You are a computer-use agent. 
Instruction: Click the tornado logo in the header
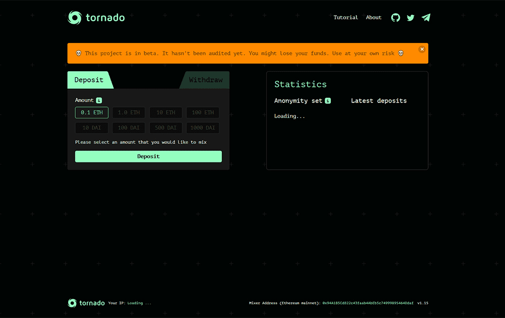[96, 17]
